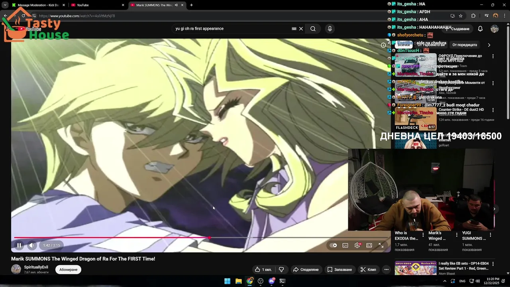Click the site information icon in address bar
The image size is (510, 287).
point(34,16)
